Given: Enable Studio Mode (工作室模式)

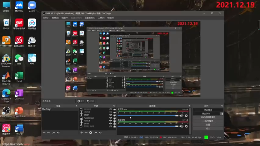Looking at the screenshot, I should coord(208,121).
